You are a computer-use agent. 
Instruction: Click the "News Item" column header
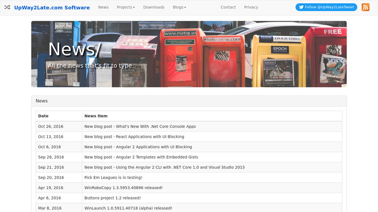pyautogui.click(x=212, y=116)
